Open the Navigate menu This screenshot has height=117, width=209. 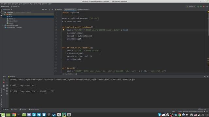[15, 4]
